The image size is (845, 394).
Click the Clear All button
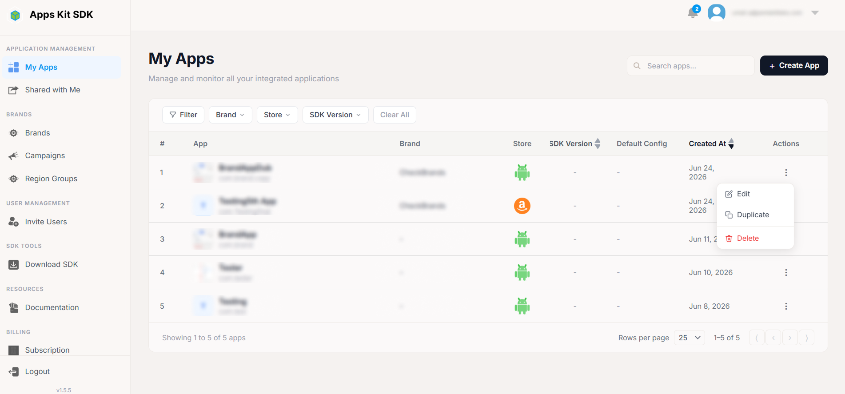coord(395,115)
